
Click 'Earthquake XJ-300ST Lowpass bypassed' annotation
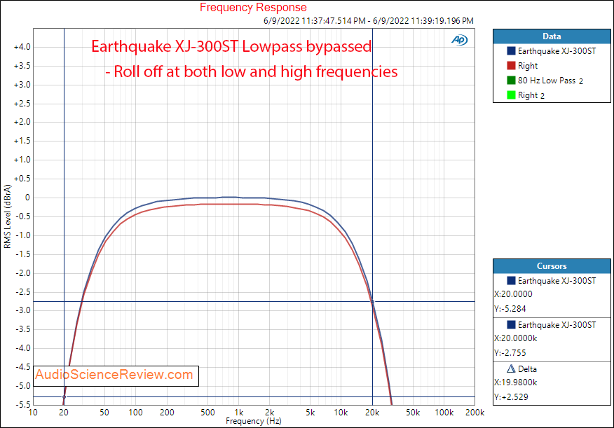(x=231, y=46)
